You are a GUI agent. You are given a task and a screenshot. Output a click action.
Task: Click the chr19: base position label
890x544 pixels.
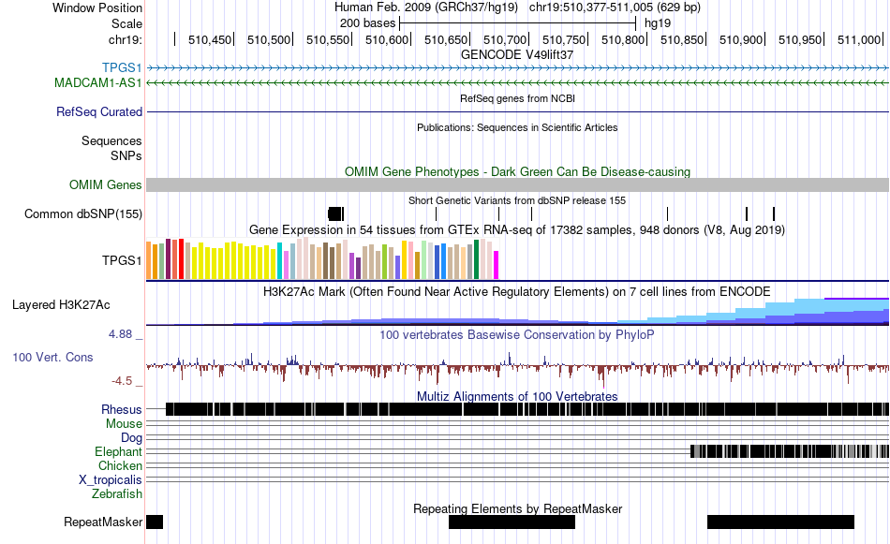125,39
